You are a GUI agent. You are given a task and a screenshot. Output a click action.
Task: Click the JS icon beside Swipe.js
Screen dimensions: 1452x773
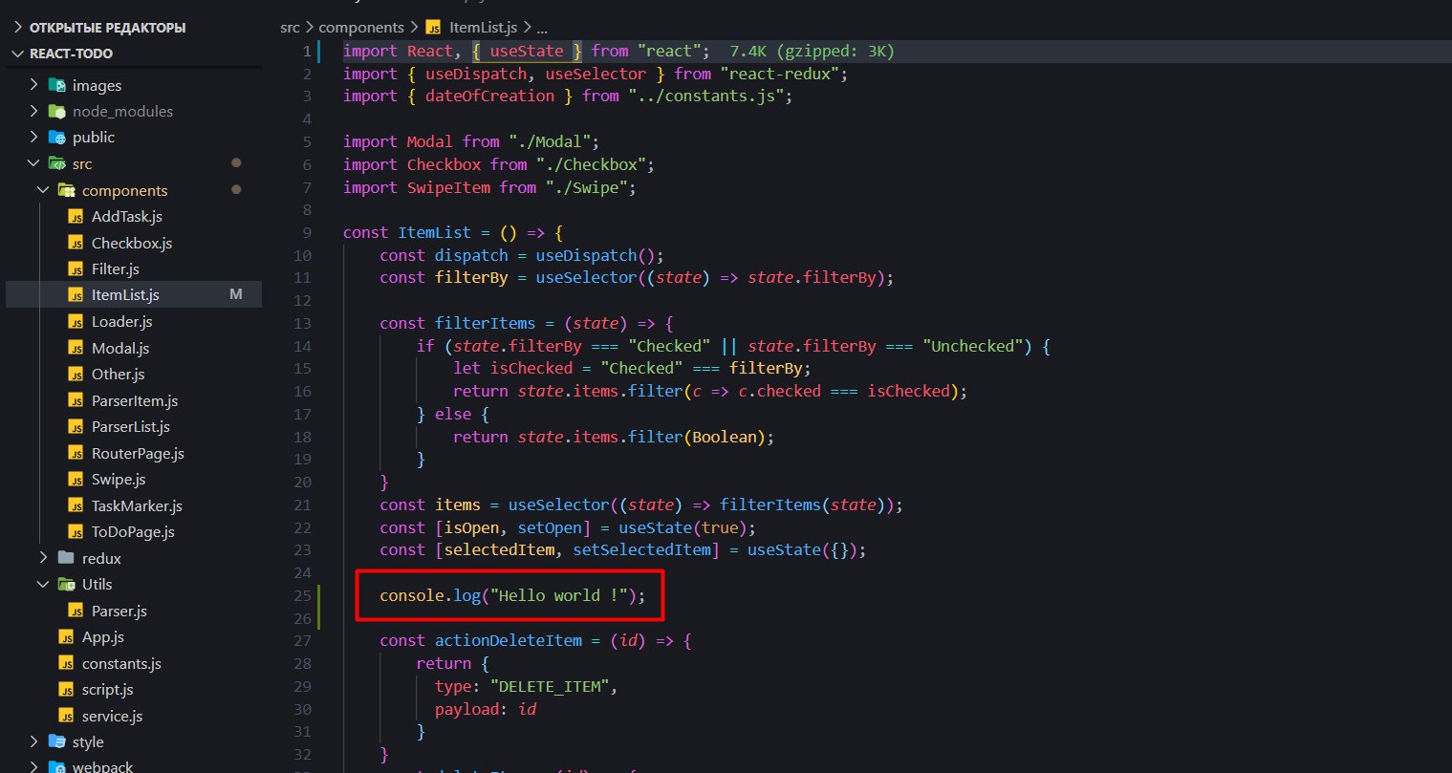[x=76, y=480]
